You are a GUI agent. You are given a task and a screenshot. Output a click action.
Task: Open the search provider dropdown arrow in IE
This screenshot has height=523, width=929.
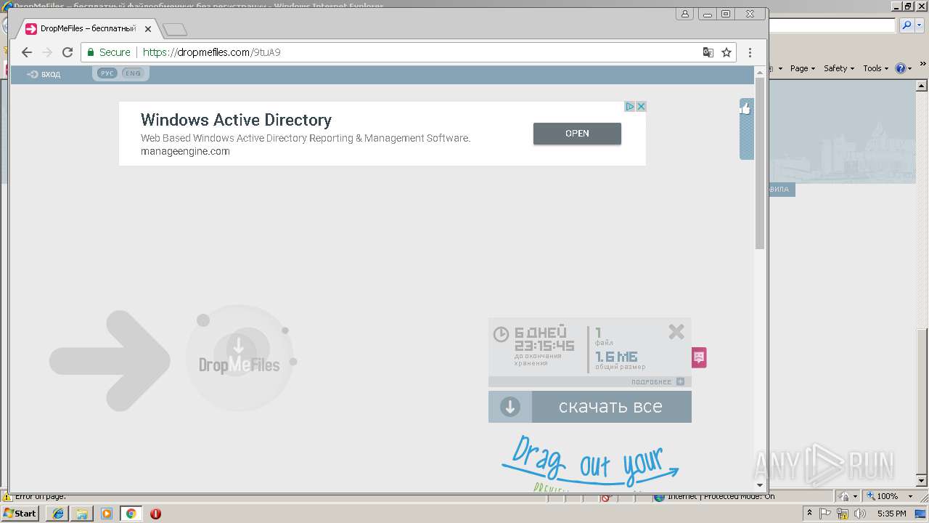918,25
